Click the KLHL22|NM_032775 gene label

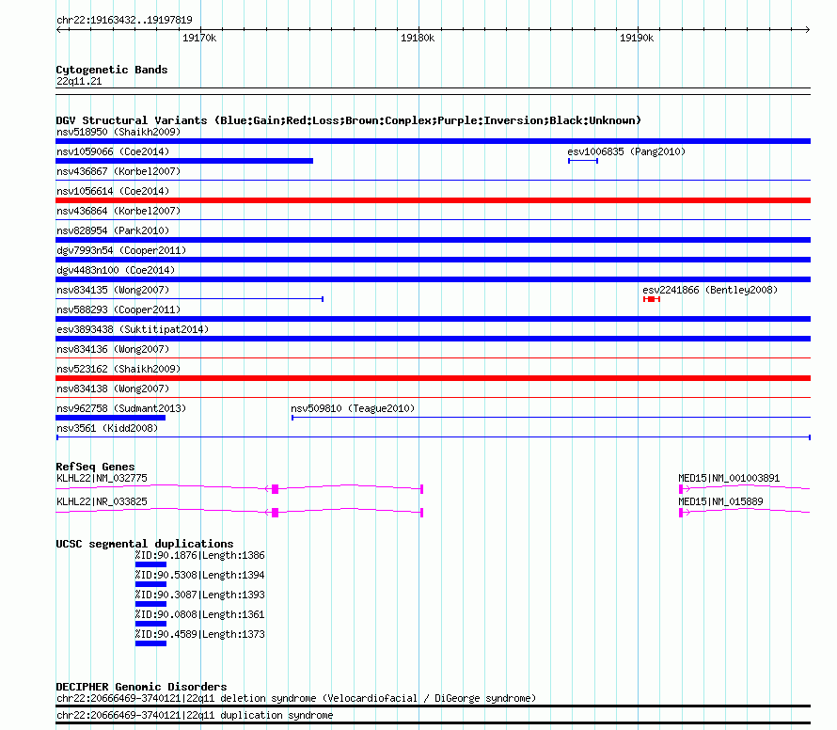click(x=102, y=479)
